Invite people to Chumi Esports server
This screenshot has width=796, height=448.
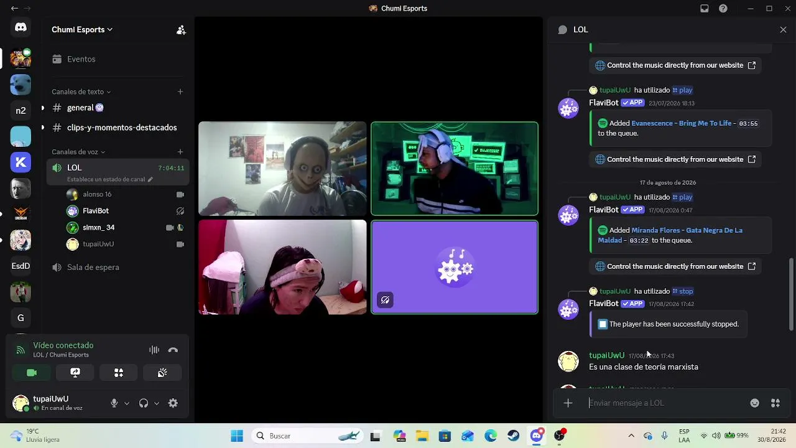click(x=181, y=30)
